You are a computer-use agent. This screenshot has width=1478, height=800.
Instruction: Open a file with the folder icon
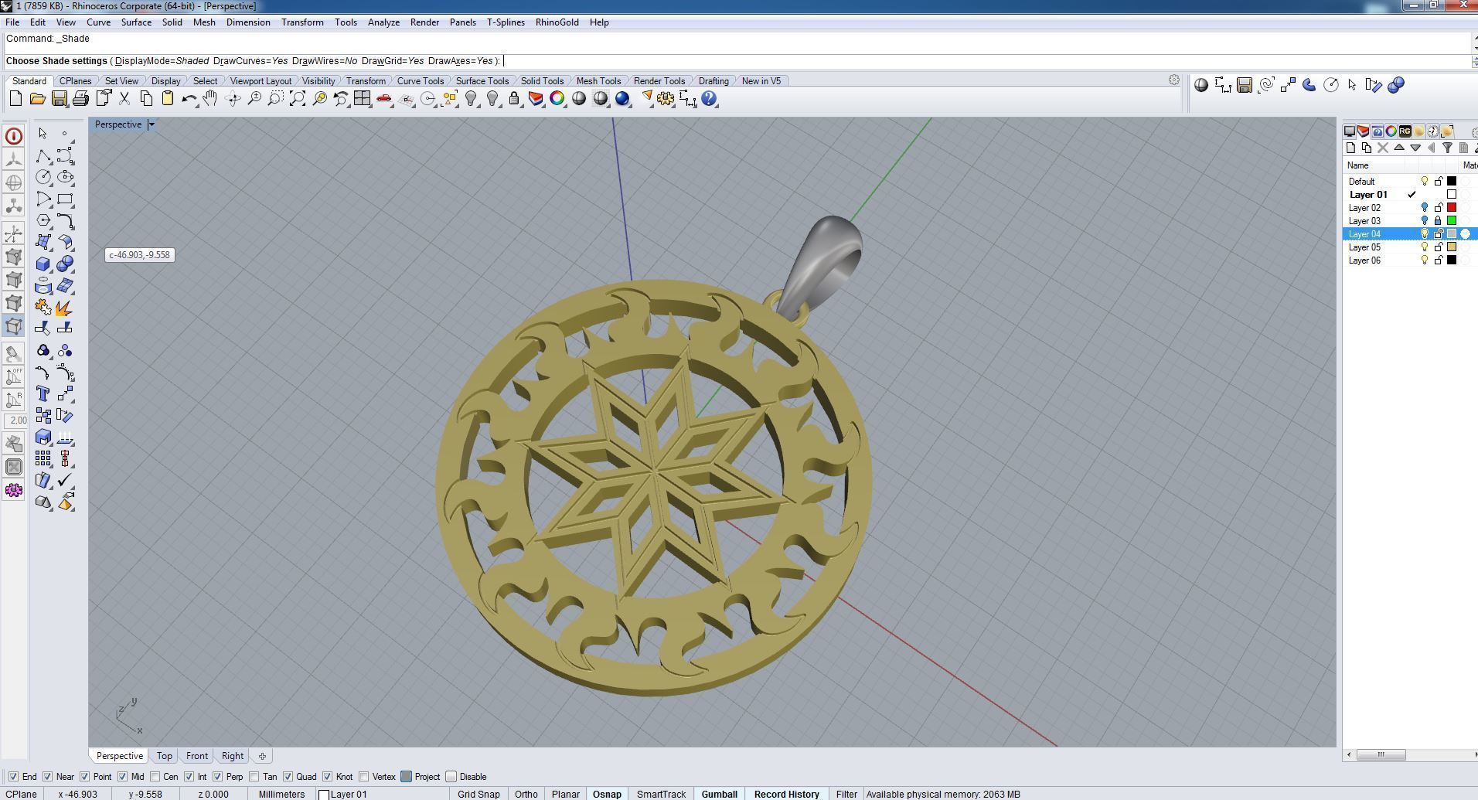(x=37, y=99)
